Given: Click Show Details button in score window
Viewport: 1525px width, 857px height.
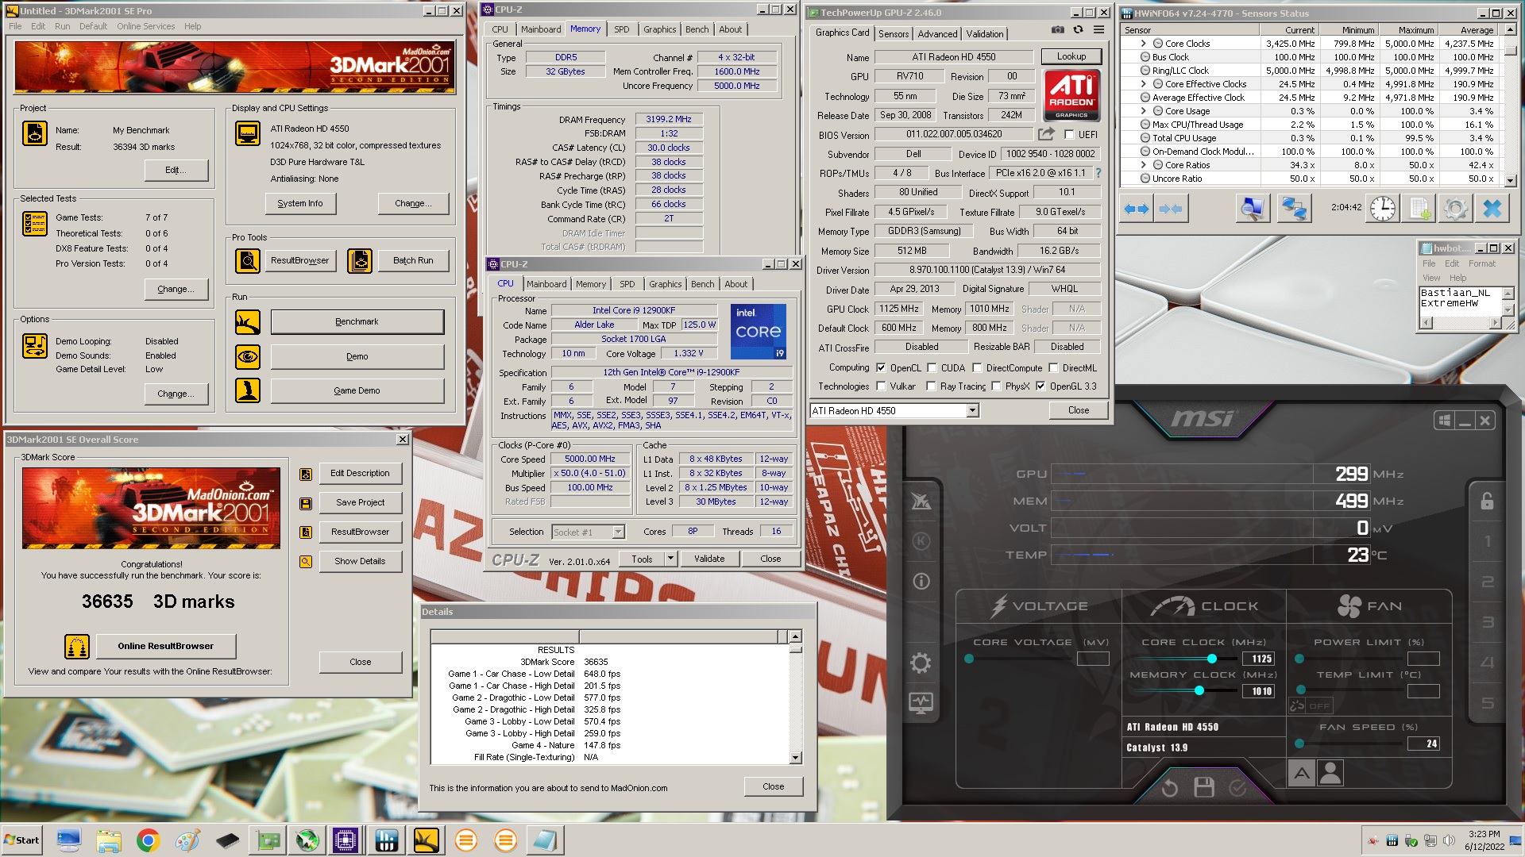Looking at the screenshot, I should 360,561.
